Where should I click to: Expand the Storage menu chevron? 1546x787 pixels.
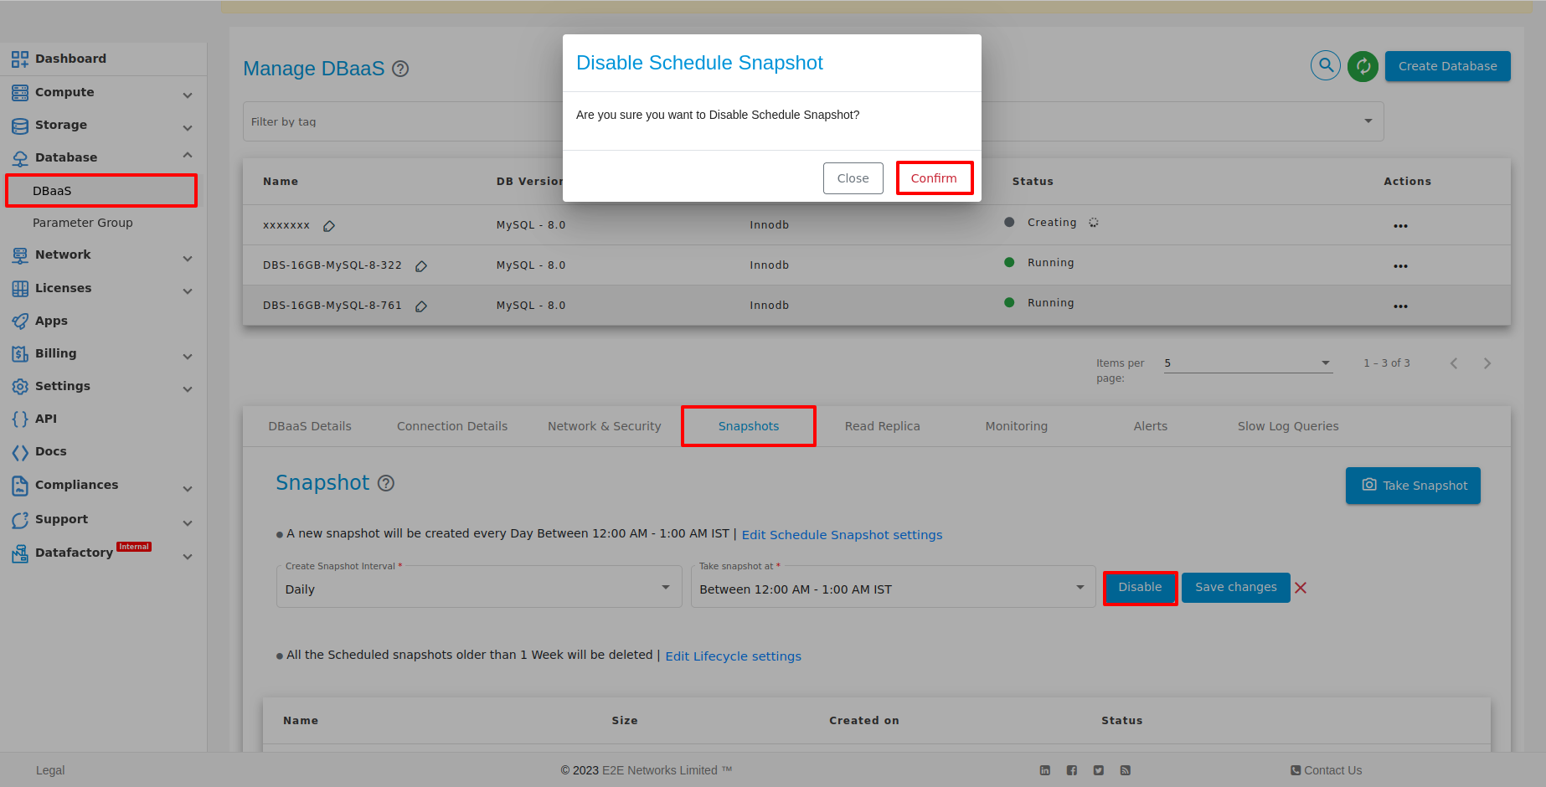188,128
